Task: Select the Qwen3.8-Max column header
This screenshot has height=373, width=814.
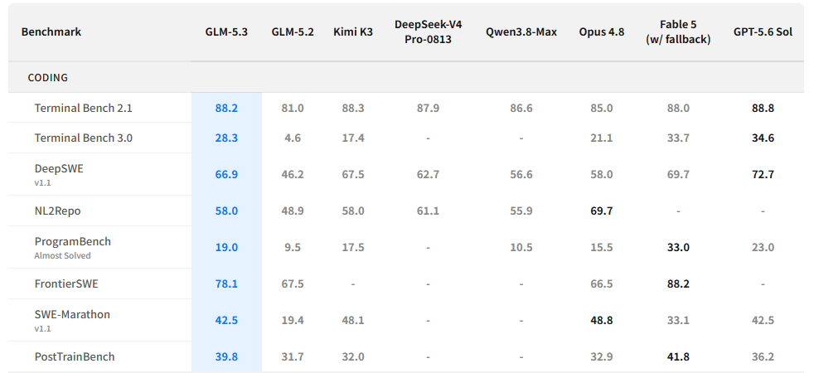Action: pyautogui.click(x=521, y=31)
